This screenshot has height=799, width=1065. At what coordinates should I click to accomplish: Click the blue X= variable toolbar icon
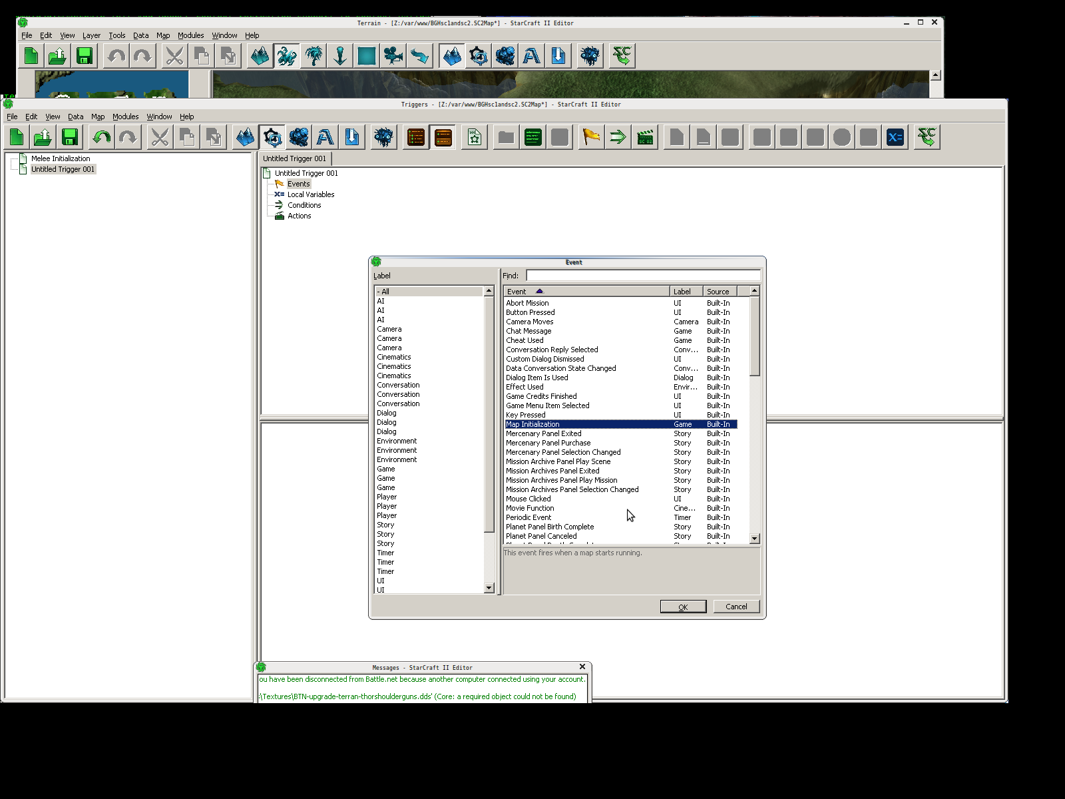tap(895, 137)
